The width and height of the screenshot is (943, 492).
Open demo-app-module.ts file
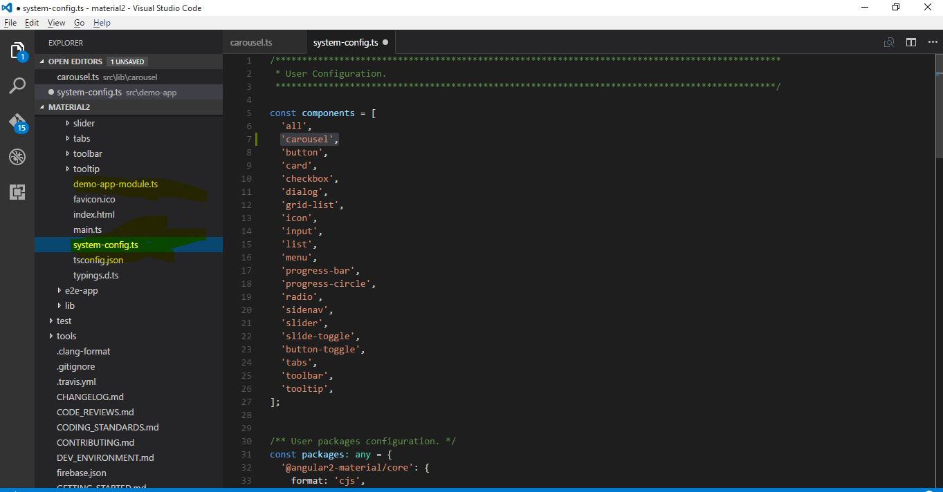pyautogui.click(x=116, y=184)
